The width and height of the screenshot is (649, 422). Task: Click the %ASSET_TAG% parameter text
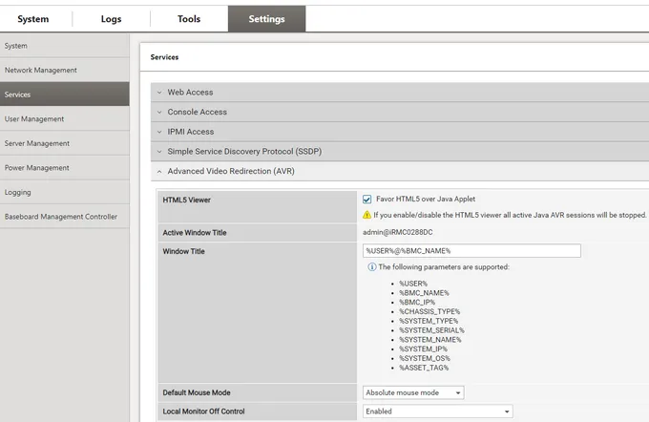[x=424, y=368]
